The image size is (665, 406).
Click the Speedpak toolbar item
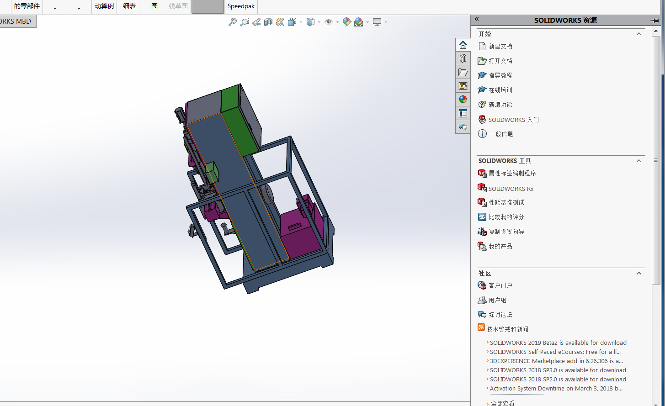(241, 6)
